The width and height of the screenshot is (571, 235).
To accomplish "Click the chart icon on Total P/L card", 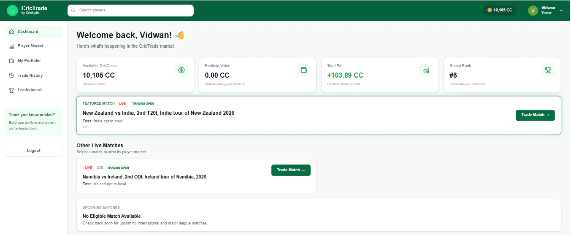I will 426,70.
